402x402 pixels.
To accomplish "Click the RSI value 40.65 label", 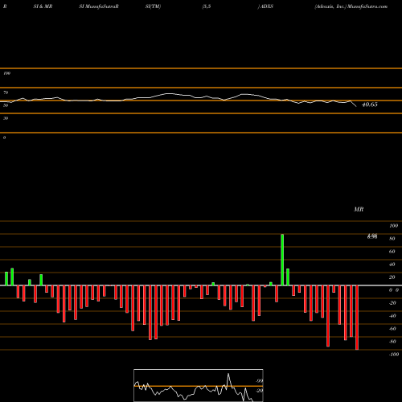I will click(x=370, y=105).
